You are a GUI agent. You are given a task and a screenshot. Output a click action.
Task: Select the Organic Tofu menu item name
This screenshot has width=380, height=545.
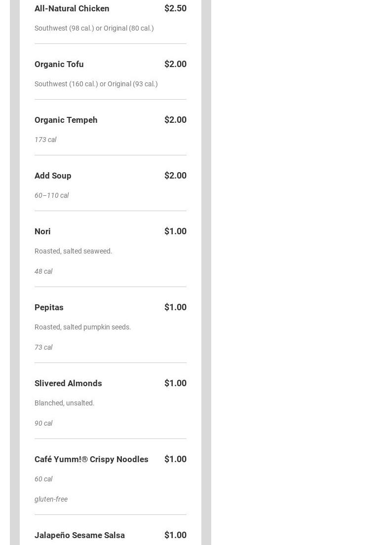click(59, 64)
